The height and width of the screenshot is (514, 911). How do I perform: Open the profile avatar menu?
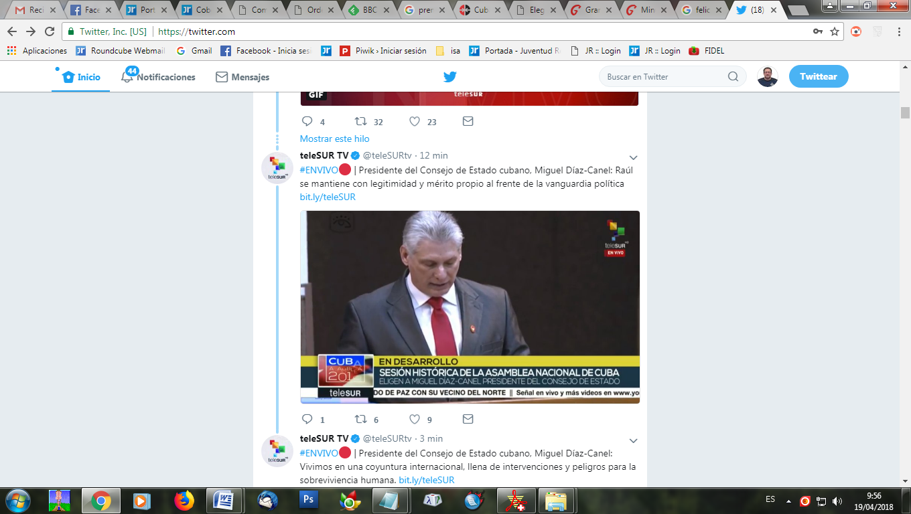tap(768, 76)
